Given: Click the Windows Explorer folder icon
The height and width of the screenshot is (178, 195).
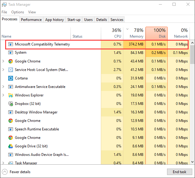Looking at the screenshot, I should (10, 95).
